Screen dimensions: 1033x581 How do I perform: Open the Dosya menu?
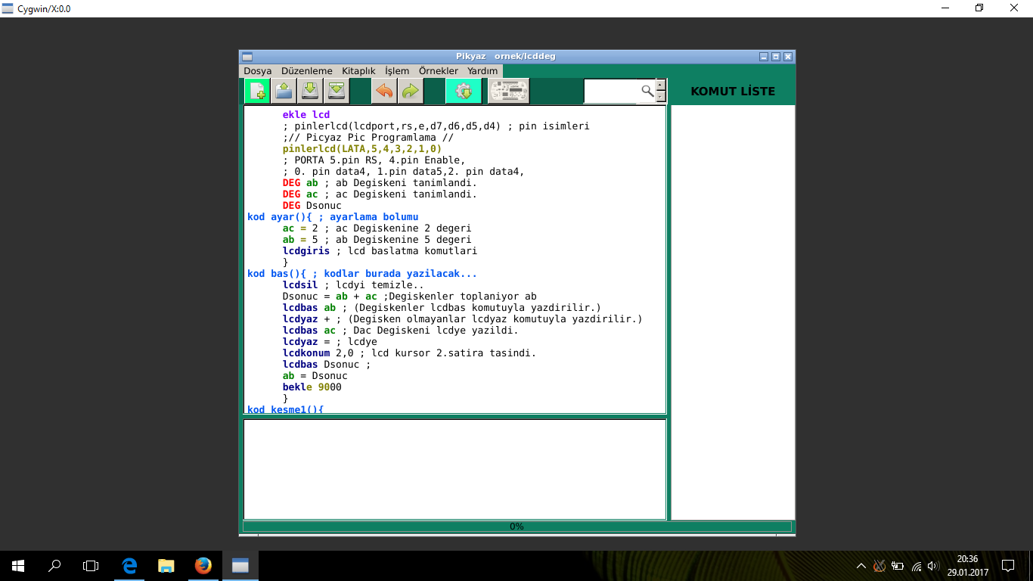point(258,70)
